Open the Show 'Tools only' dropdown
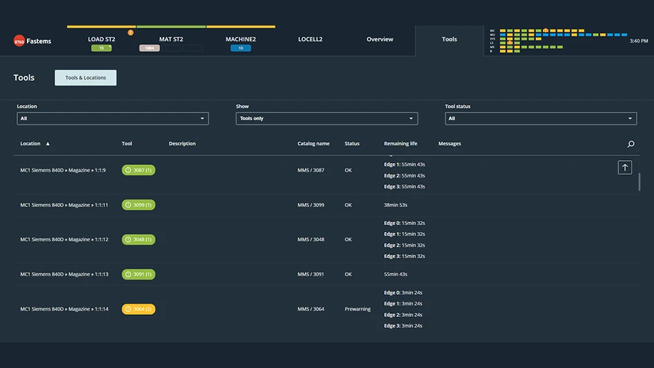Image resolution: width=654 pixels, height=368 pixels. [x=326, y=119]
